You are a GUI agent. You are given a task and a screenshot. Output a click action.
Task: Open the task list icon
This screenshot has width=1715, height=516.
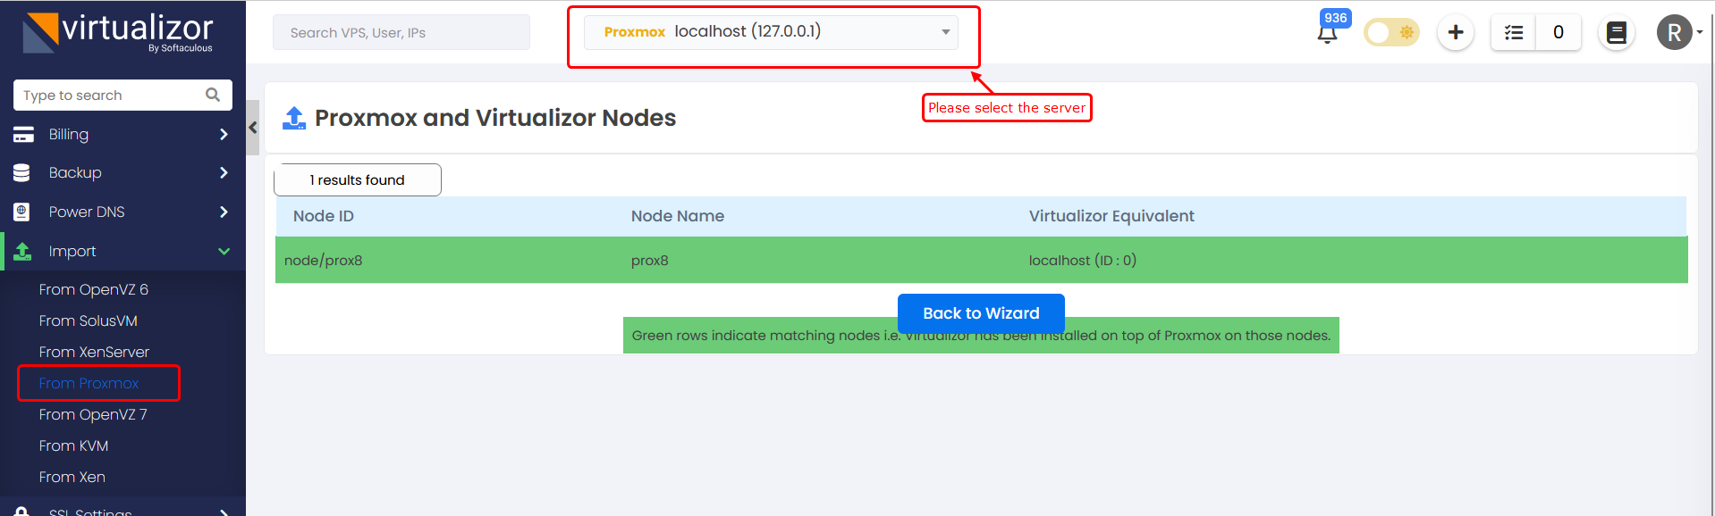click(x=1514, y=33)
